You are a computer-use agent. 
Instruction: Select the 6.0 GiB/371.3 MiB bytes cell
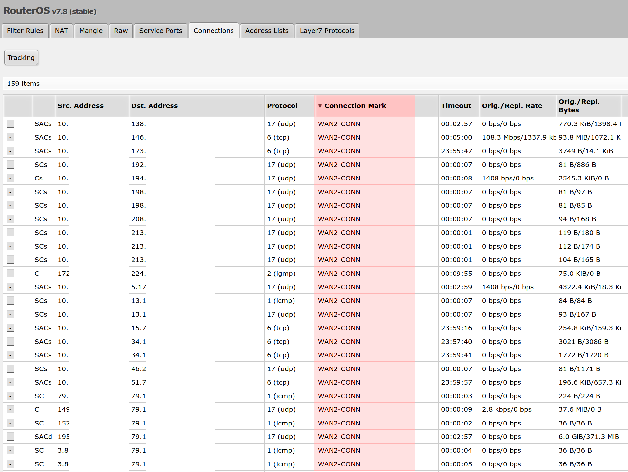tap(589, 437)
